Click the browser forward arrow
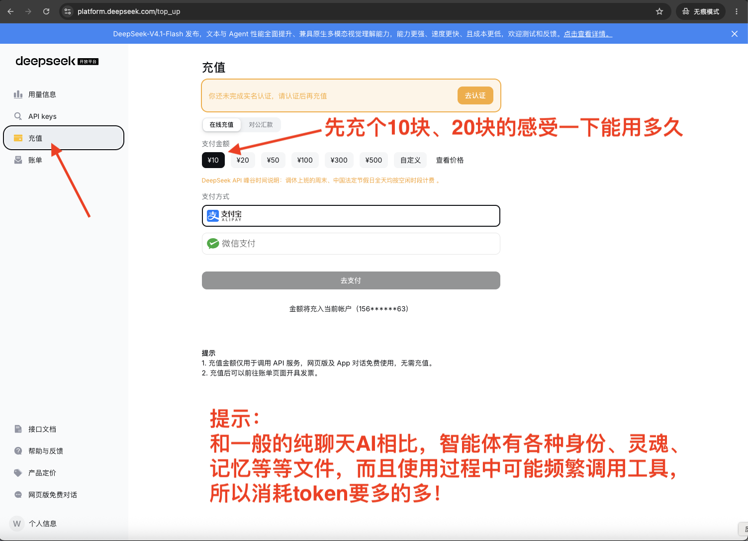The height and width of the screenshot is (541, 748). [28, 11]
